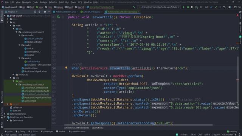Click the red error indicator atop editor
242x136 pixels.
(237, 15)
